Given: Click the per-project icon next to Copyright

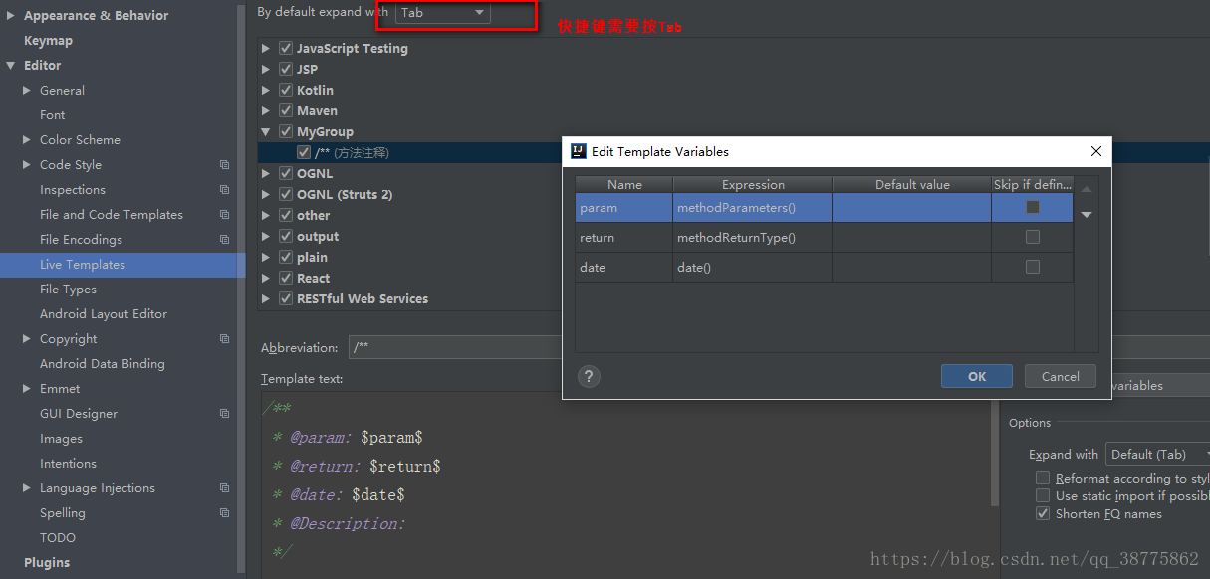Looking at the screenshot, I should coord(224,339).
